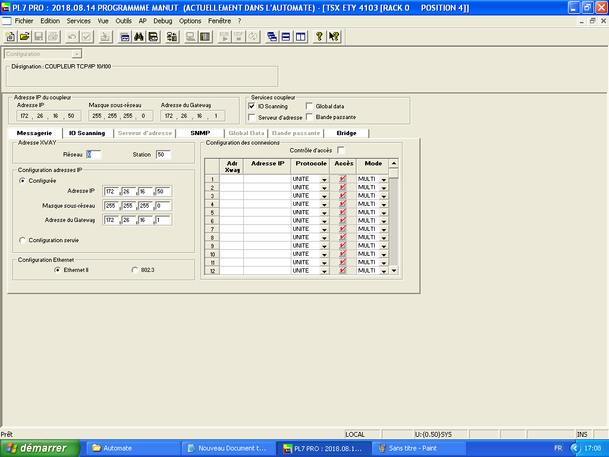Click the cascade windows toolbar icon
Viewport: 609px width, 457px height.
tap(272, 36)
